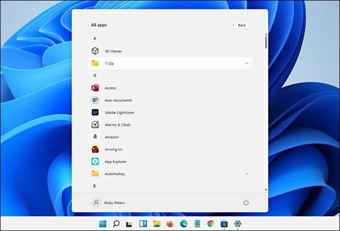Open Adobe Lightroom

click(x=119, y=112)
